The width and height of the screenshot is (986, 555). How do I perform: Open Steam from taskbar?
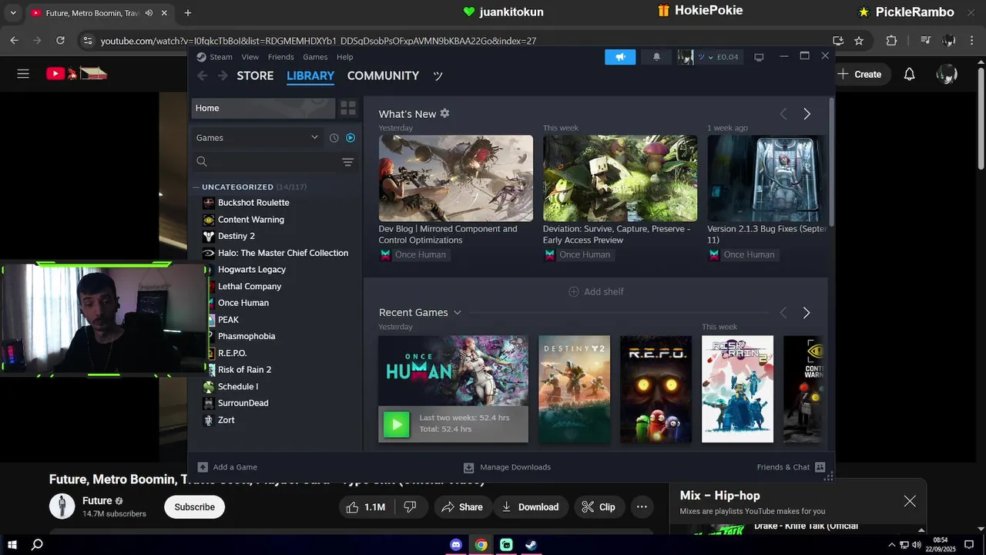click(532, 545)
